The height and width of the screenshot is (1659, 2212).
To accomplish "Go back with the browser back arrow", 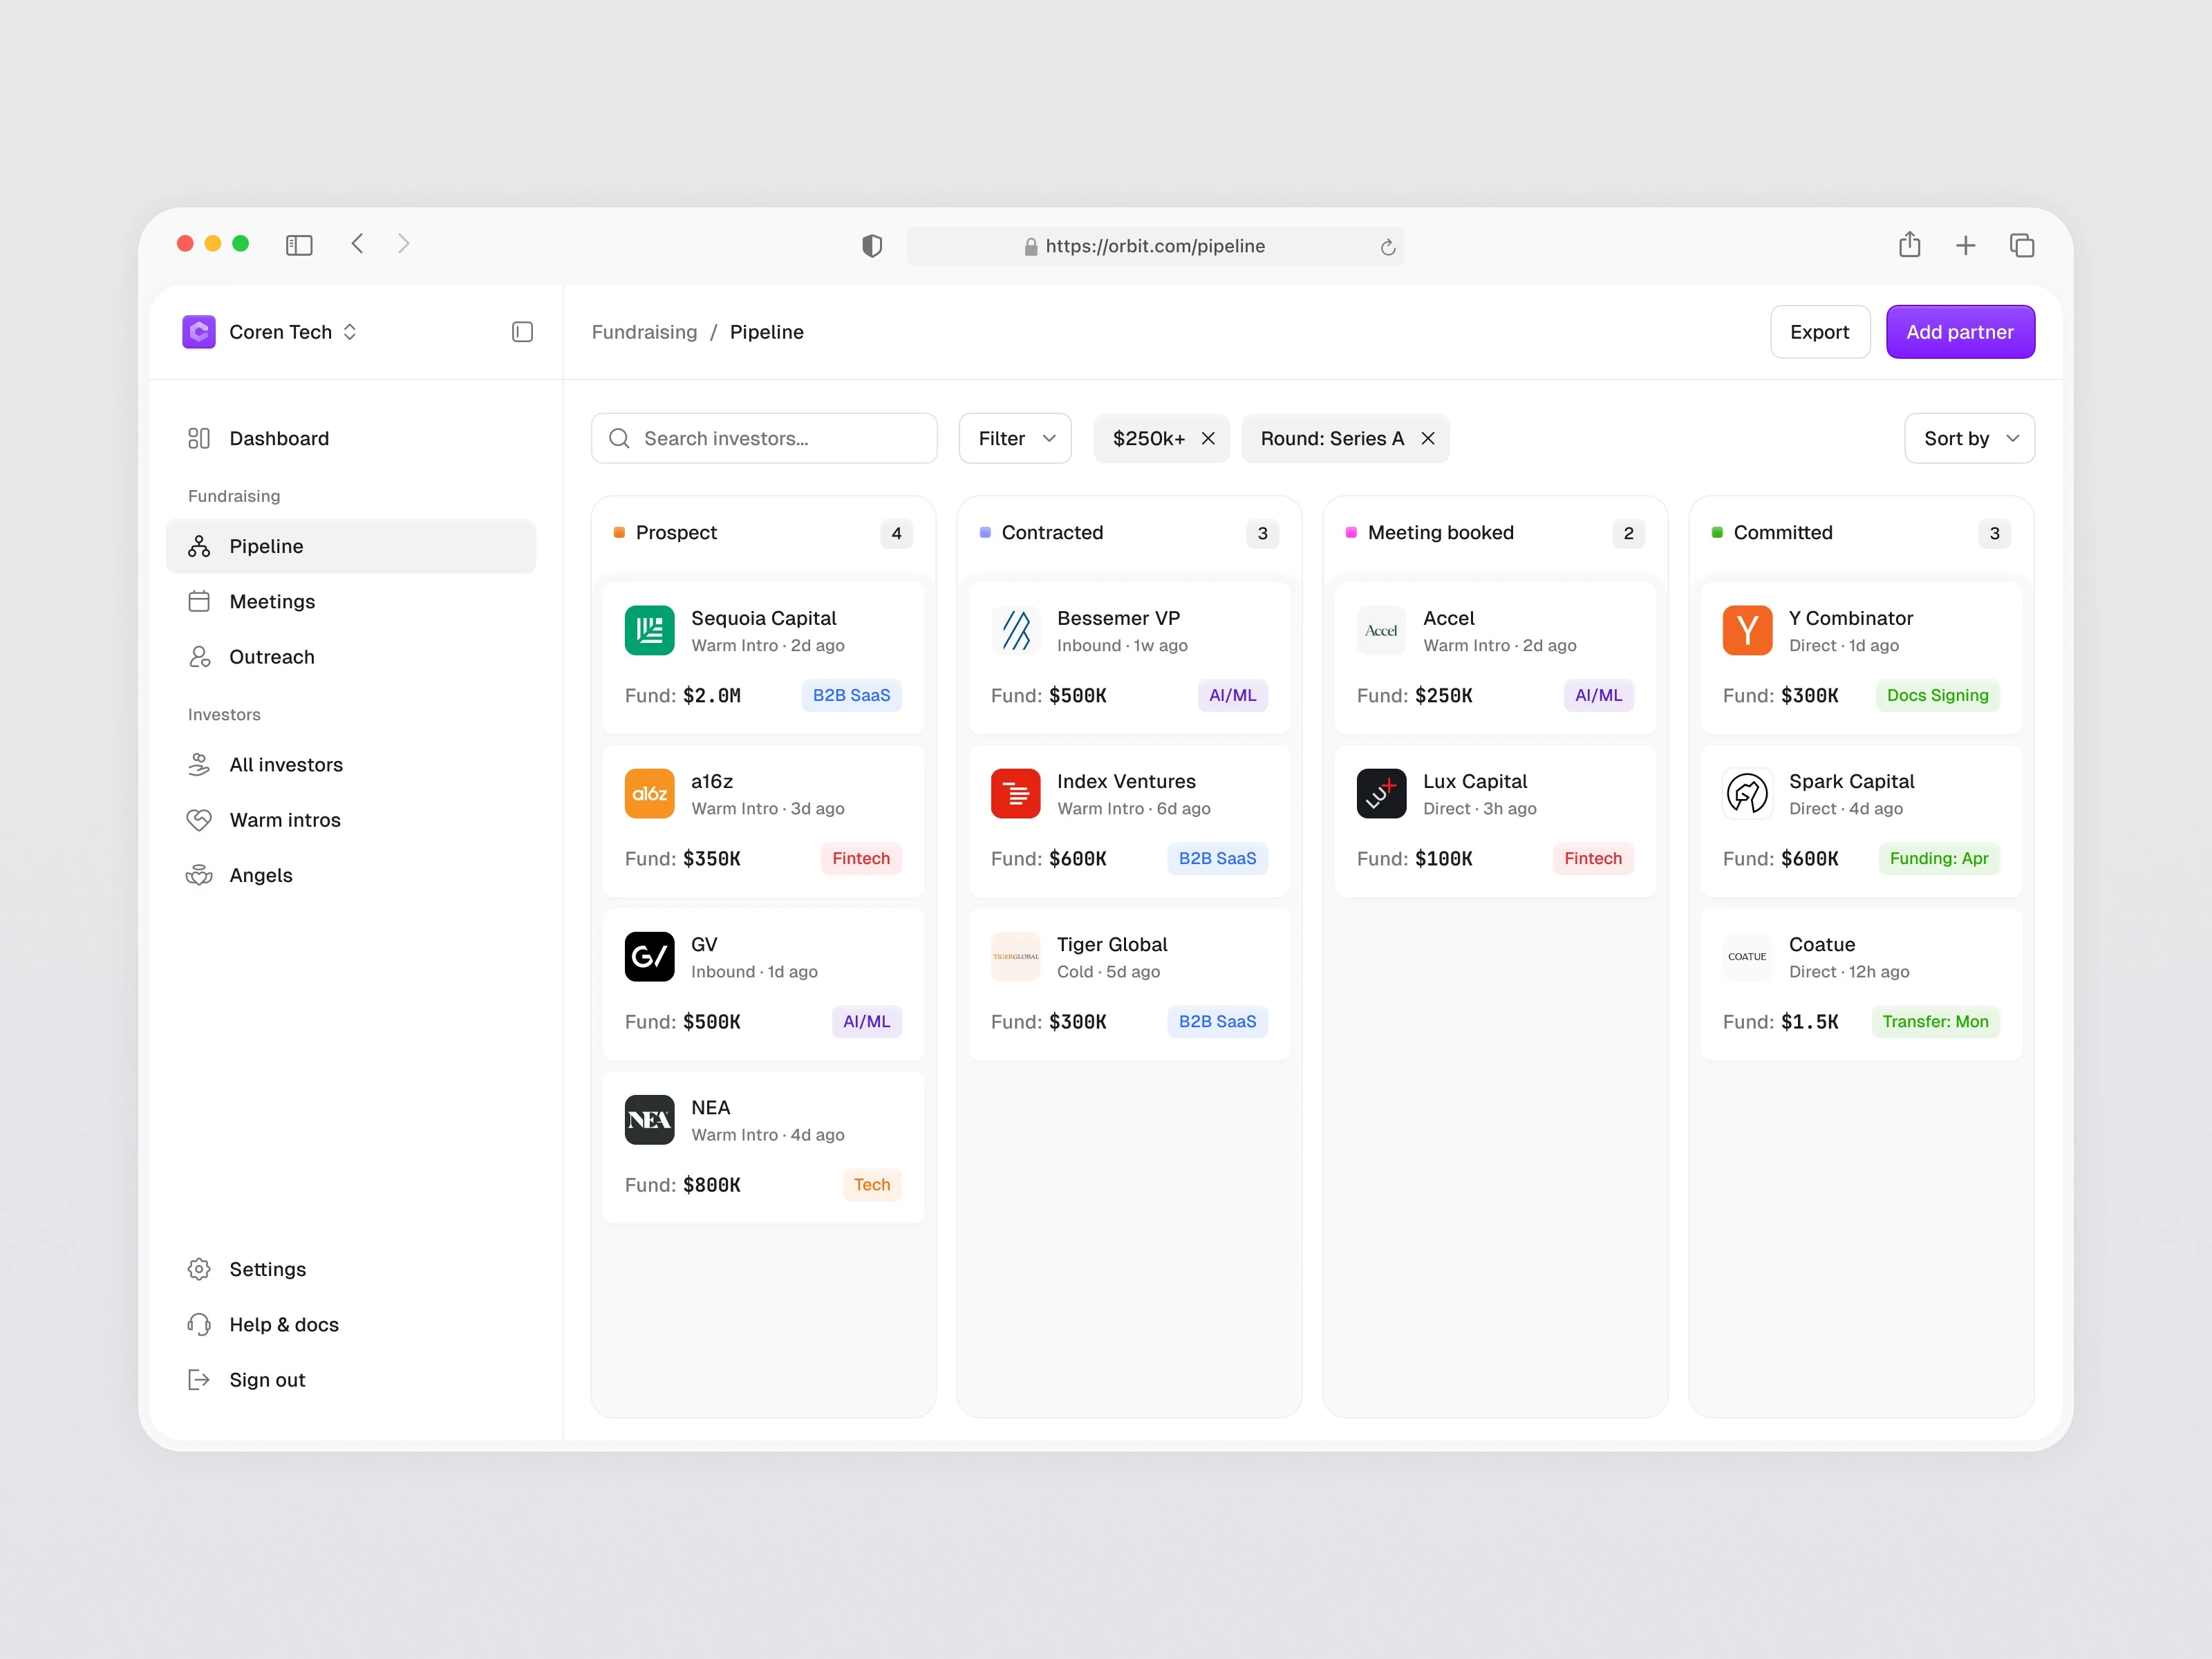I will 357,244.
